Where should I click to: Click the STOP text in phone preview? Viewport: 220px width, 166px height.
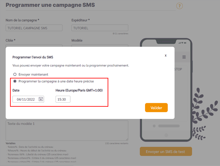(178, 69)
